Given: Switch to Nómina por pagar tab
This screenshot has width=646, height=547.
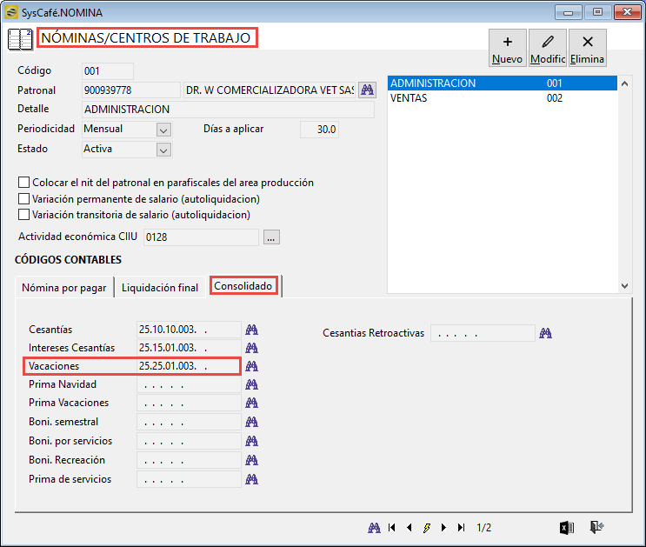Looking at the screenshot, I should (63, 287).
